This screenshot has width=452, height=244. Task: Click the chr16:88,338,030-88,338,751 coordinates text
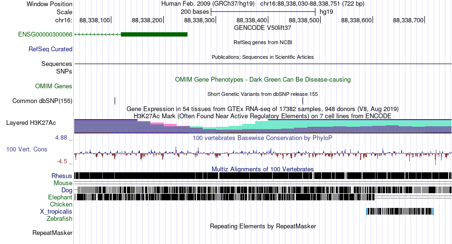click(x=312, y=4)
